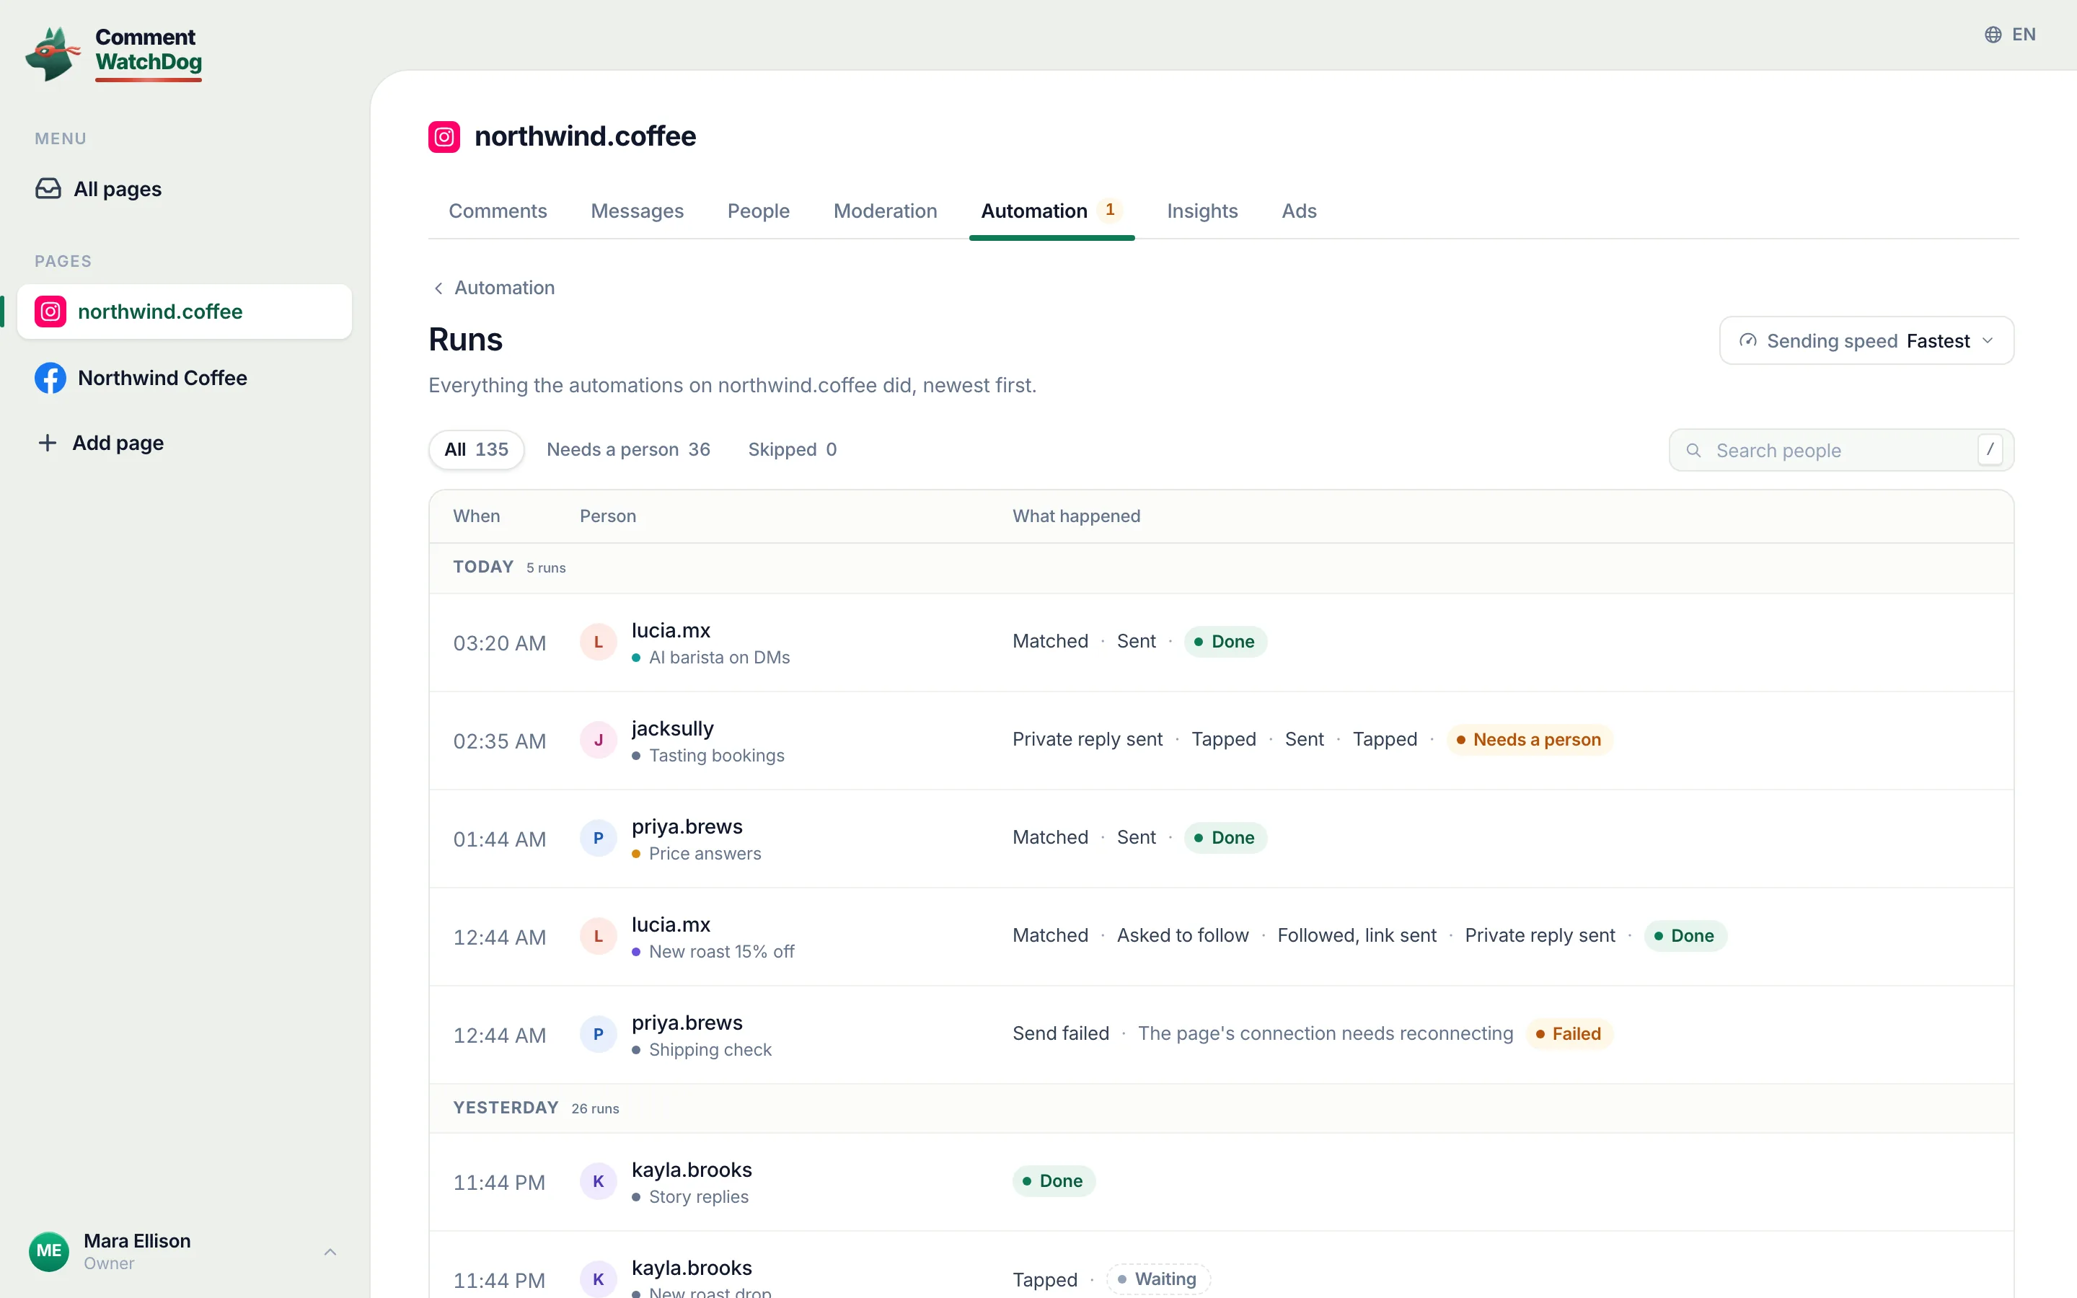The image size is (2077, 1298).
Task: Click Done status on 01:44 AM row
Action: click(1225, 838)
